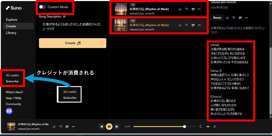Viewport: 272px width, 136px height.
Task: Like the first Rhythm of Work song
Action: [x=180, y=9]
